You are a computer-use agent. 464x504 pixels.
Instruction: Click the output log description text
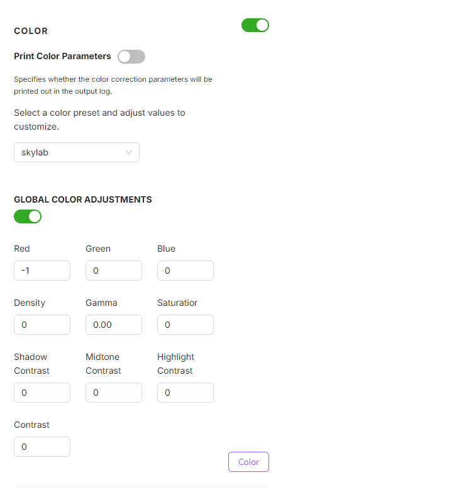(x=113, y=85)
